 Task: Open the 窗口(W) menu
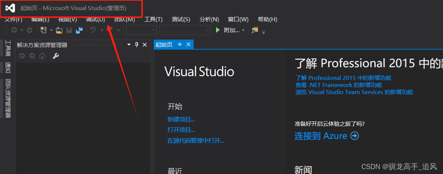tap(238, 19)
